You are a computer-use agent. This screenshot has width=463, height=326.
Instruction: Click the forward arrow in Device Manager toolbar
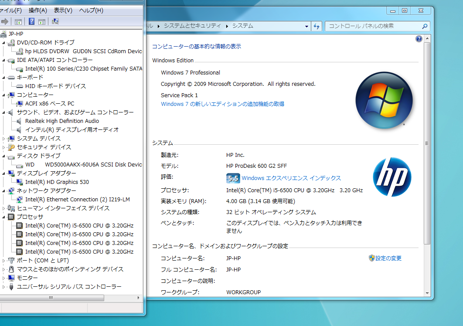(4, 21)
